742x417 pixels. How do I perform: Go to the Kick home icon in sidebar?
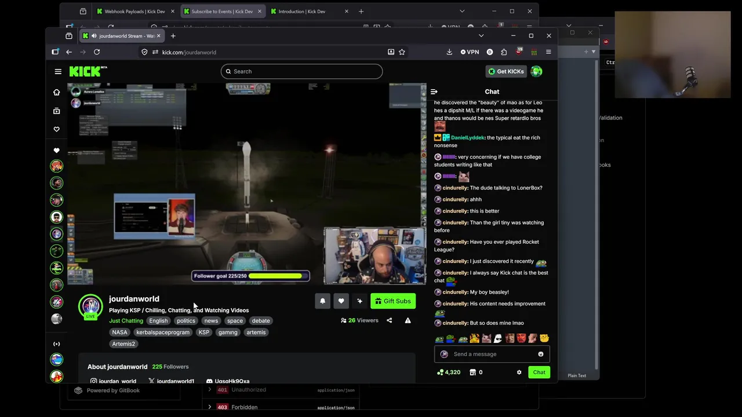pos(56,92)
